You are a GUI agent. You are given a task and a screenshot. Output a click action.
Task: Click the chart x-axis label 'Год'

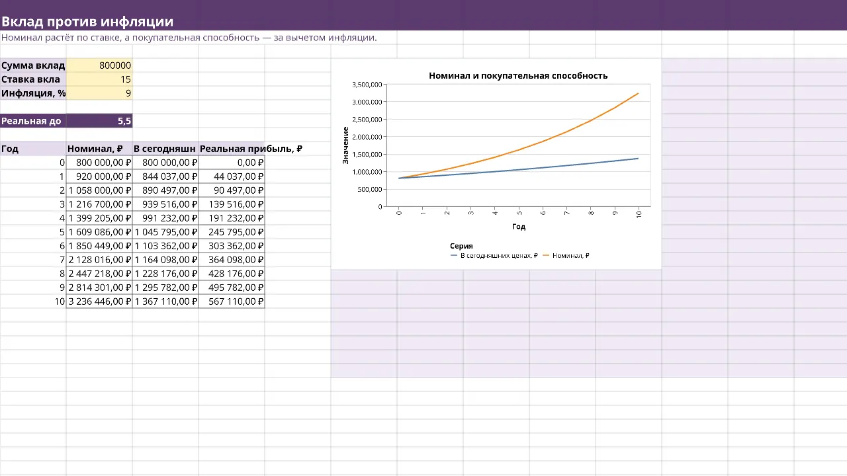pos(519,226)
